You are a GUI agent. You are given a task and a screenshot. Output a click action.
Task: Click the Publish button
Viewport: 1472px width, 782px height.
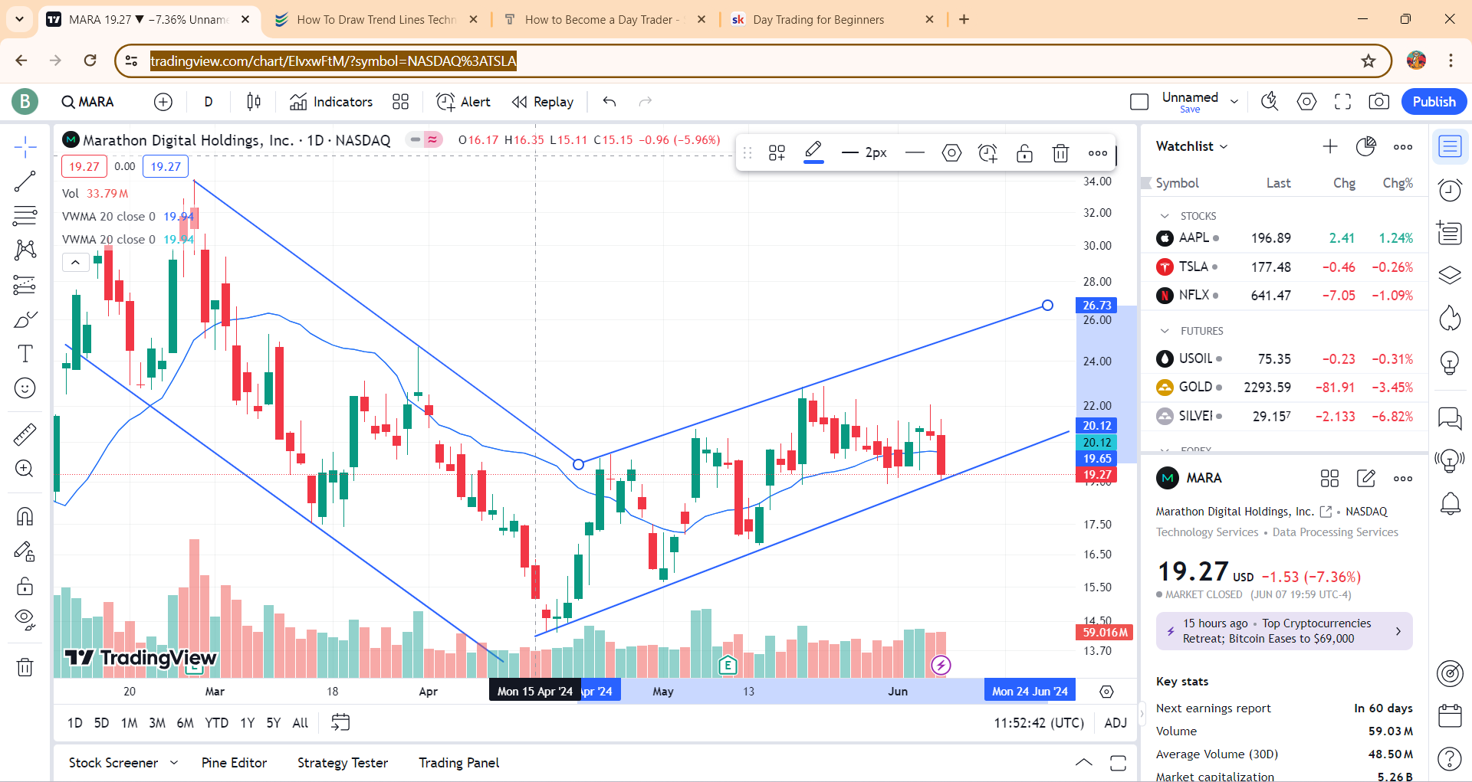click(1433, 101)
